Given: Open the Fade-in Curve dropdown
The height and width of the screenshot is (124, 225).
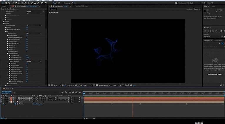Looking at the screenshot, I should [x=34, y=62].
